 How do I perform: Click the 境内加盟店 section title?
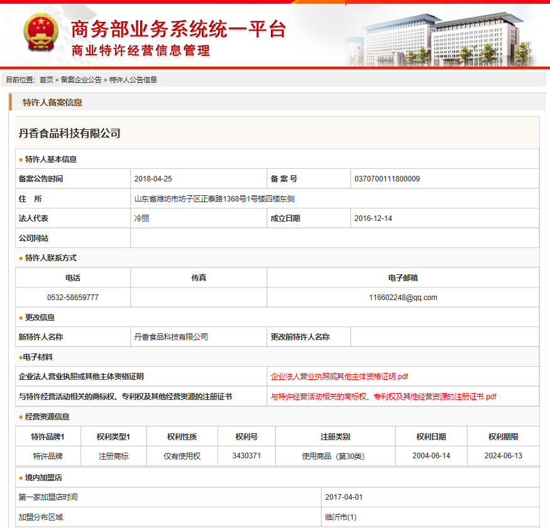[43, 478]
